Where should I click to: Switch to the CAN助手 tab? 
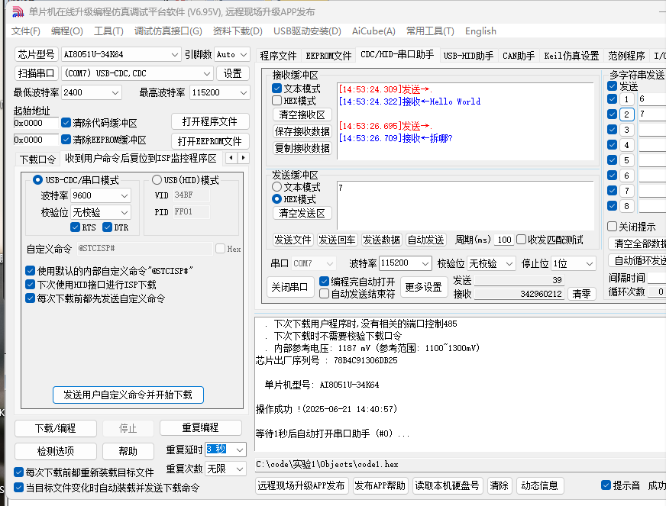click(519, 56)
